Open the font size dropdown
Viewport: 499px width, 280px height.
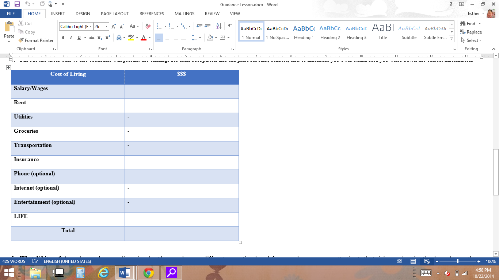[107, 27]
